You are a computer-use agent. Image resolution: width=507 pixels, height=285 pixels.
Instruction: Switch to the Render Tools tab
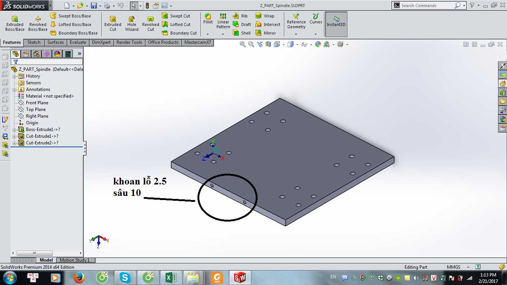(x=129, y=42)
